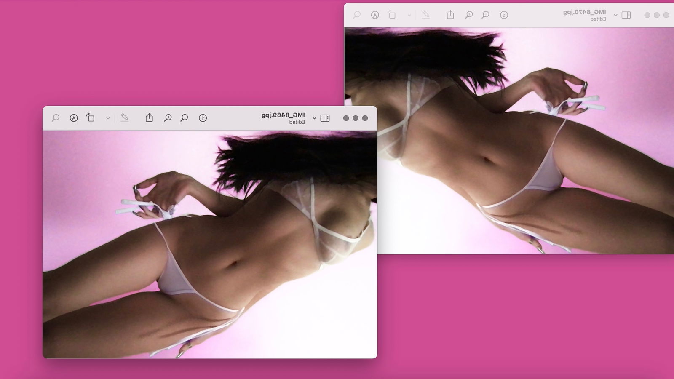674x379 pixels.
Task: Zoom out on the IMG_8469.jpg image
Action: [184, 118]
